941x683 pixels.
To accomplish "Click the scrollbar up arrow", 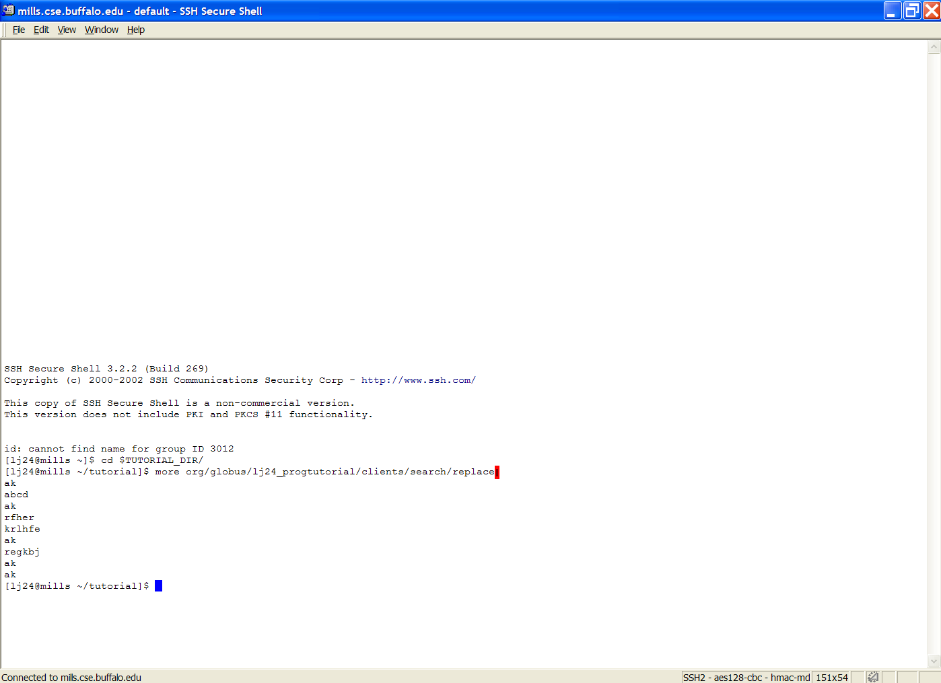I will tap(934, 47).
